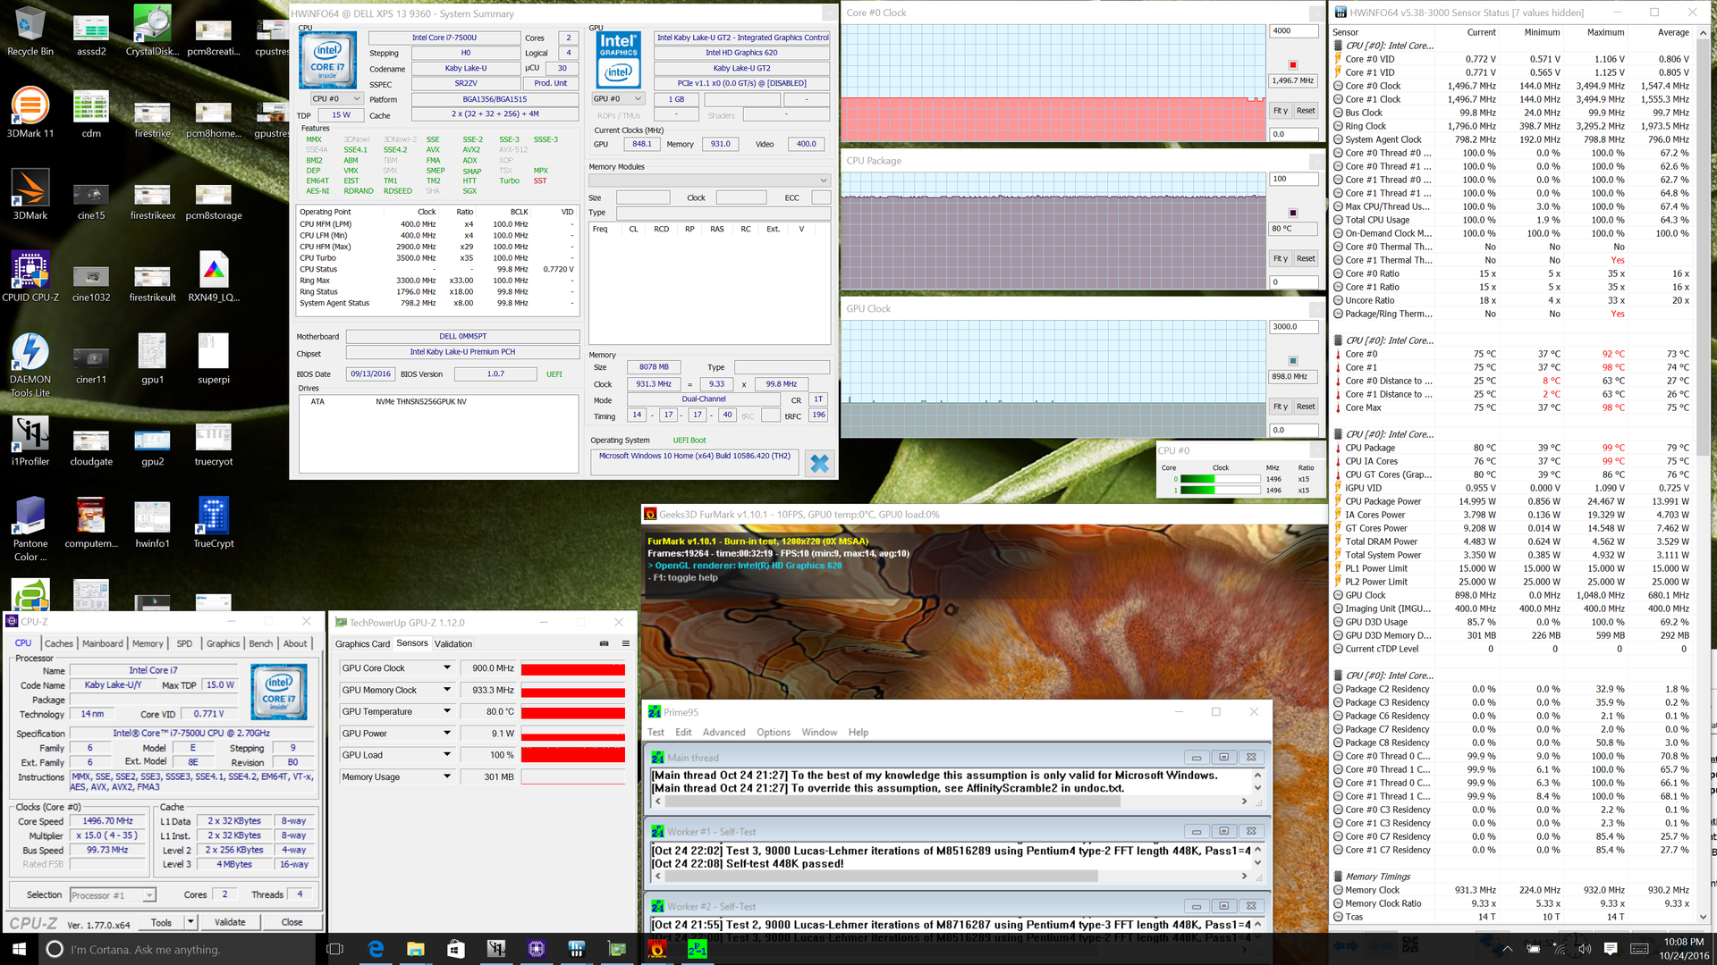Expand GPU Memory Clock sensor dropdown
The width and height of the screenshot is (1717, 965).
click(x=447, y=690)
